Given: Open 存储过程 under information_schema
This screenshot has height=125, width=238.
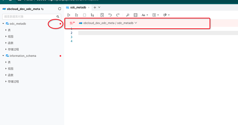Looking at the screenshot, I should pyautogui.click(x=13, y=82).
